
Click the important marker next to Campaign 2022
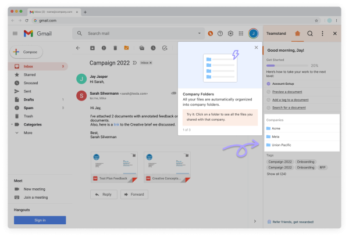[x=134, y=63]
